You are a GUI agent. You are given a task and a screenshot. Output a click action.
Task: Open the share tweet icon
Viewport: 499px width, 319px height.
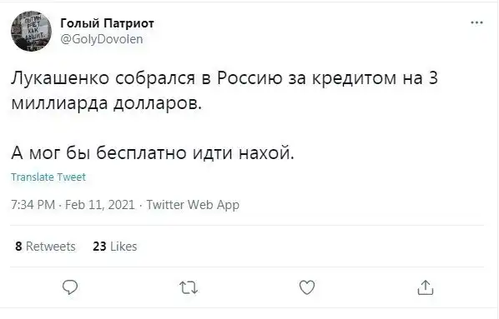[426, 287]
